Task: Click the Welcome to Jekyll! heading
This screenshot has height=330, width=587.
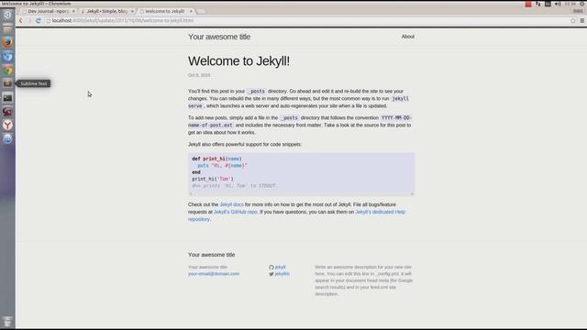Action: click(x=238, y=61)
